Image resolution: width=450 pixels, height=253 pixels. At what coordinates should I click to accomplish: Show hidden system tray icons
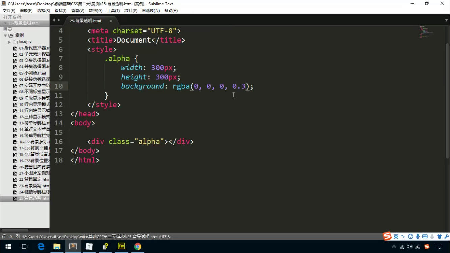[394, 247]
